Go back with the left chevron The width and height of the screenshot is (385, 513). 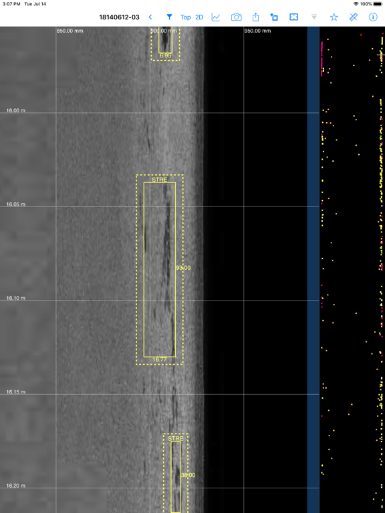[150, 17]
